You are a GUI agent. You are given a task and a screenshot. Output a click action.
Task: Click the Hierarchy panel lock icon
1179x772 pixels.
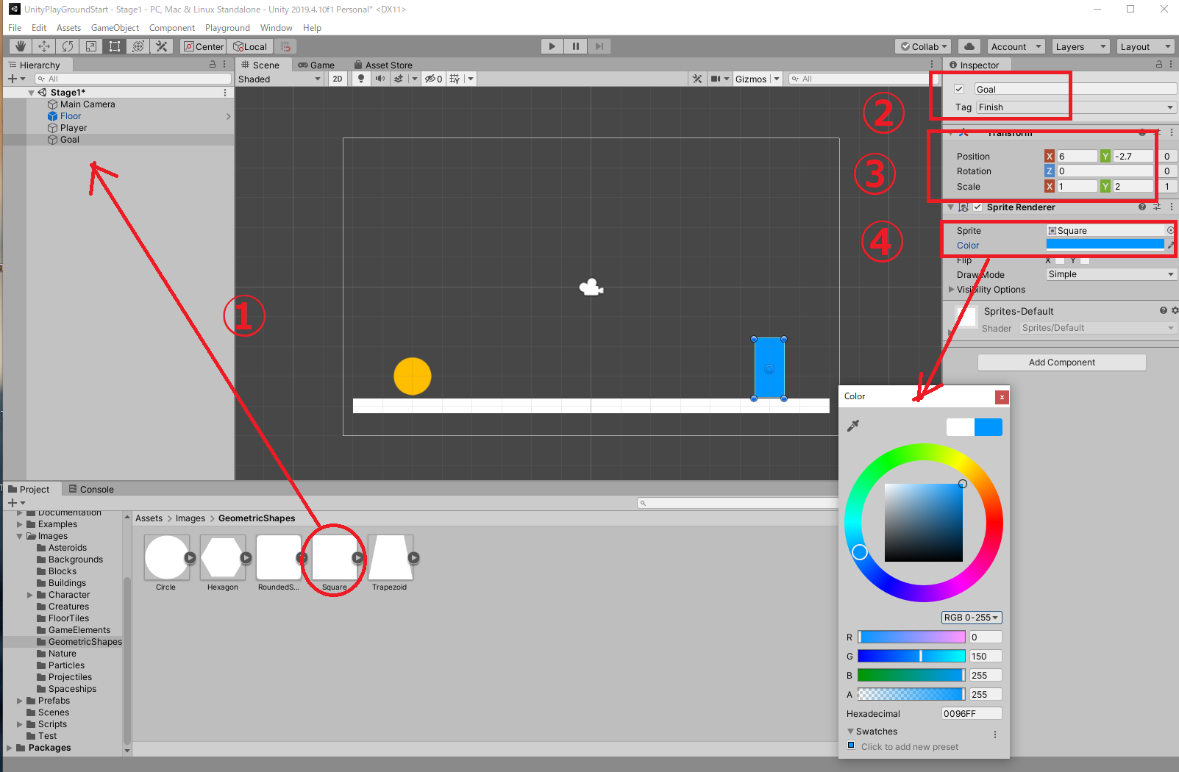[x=213, y=65]
